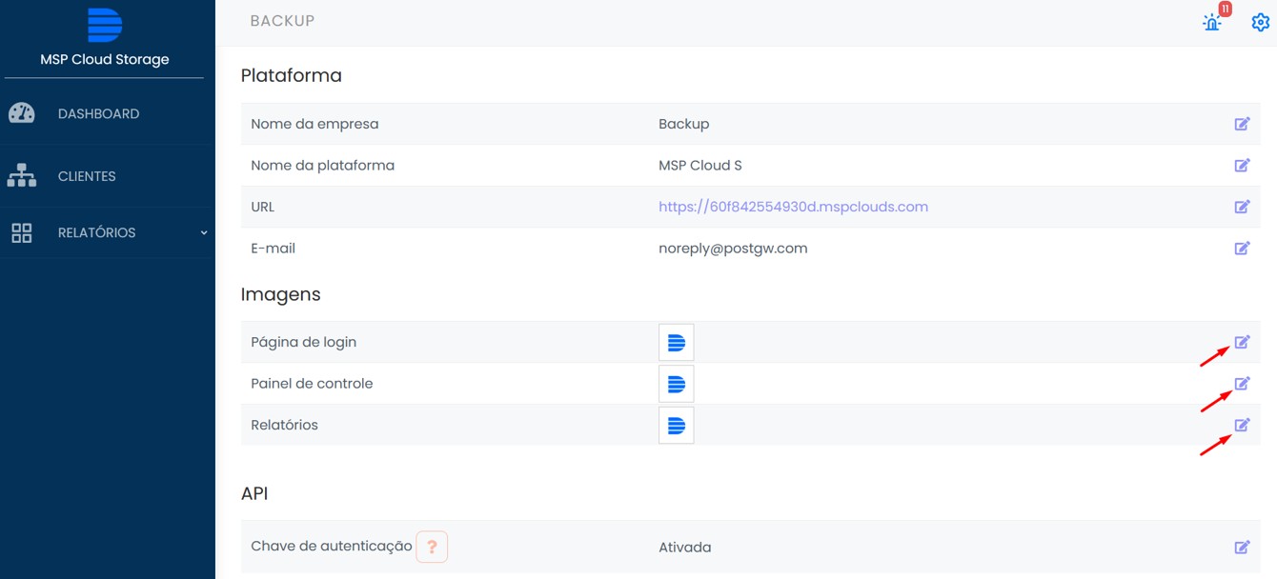This screenshot has width=1277, height=579.
Task: Click the 'Painel de controle' label
Action: (312, 384)
